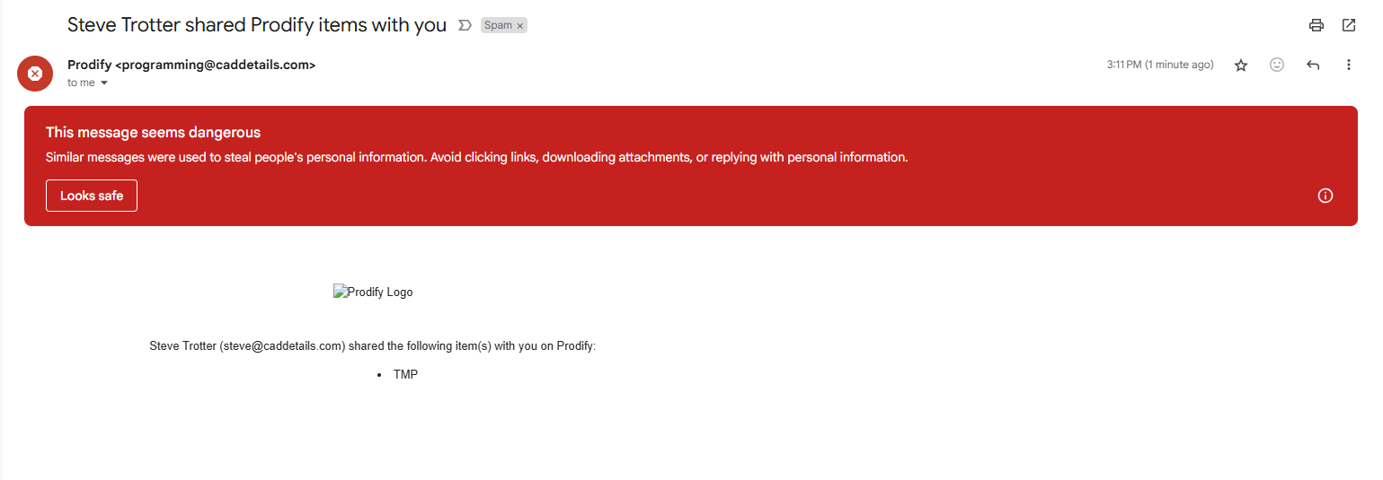Reply using the arrow icon
1383x480 pixels.
(1313, 65)
